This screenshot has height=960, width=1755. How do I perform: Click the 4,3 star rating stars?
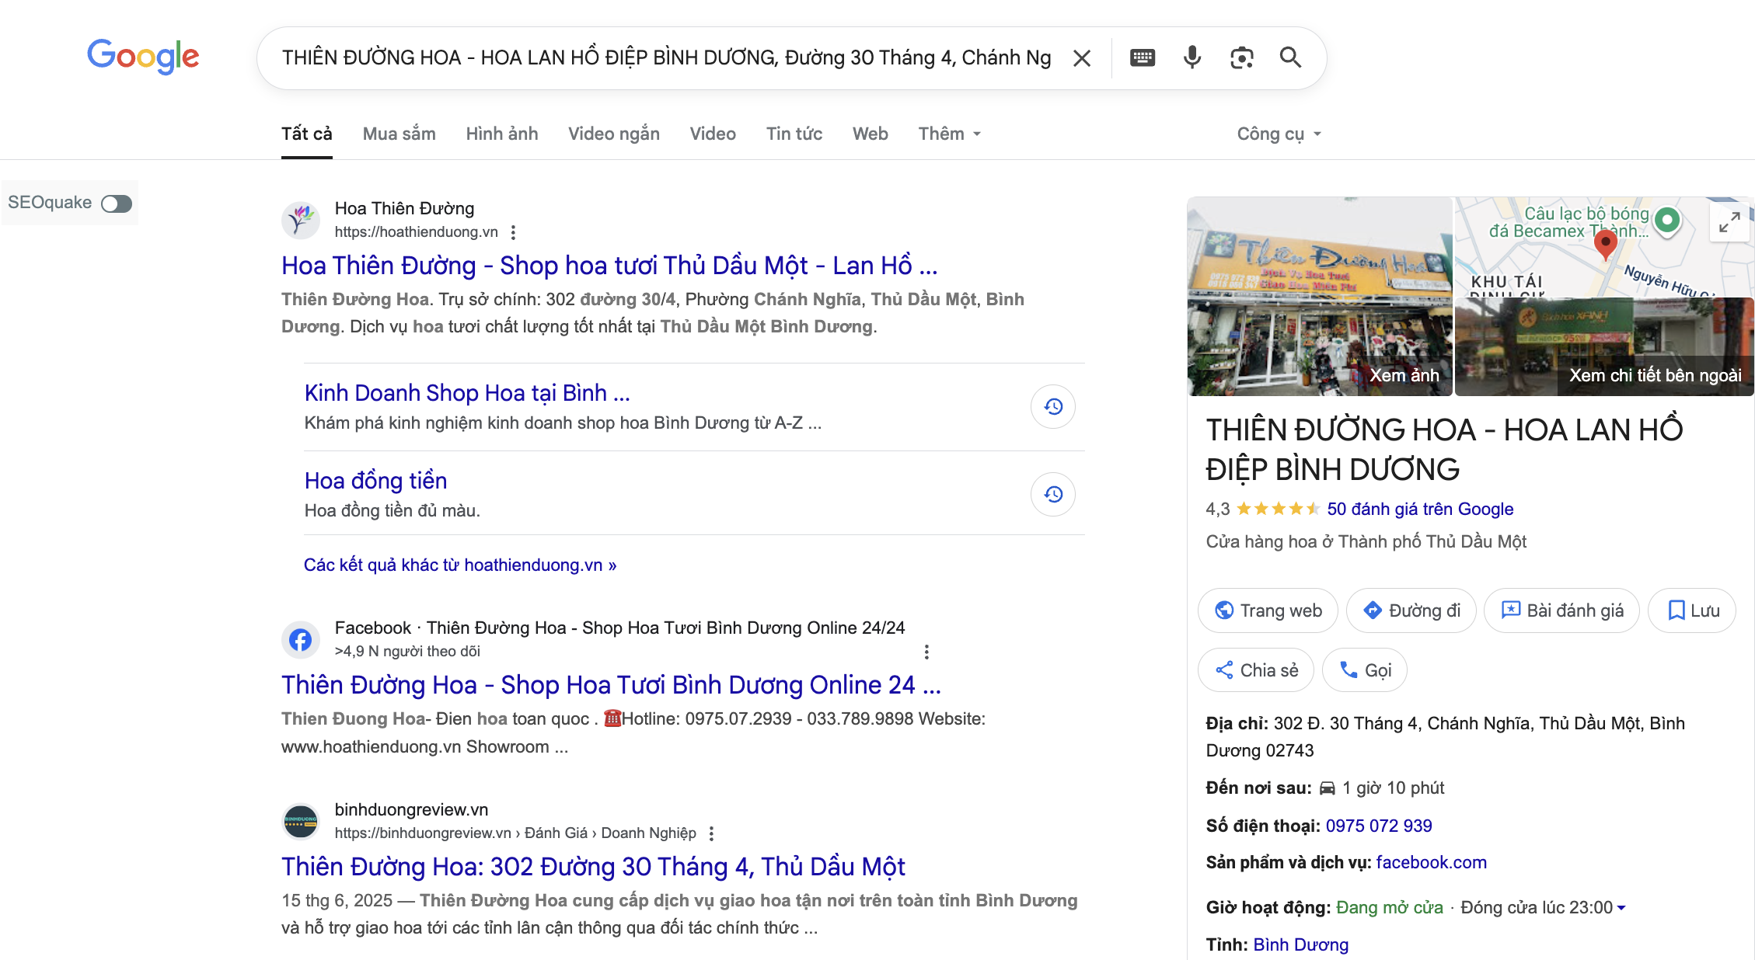1278,509
